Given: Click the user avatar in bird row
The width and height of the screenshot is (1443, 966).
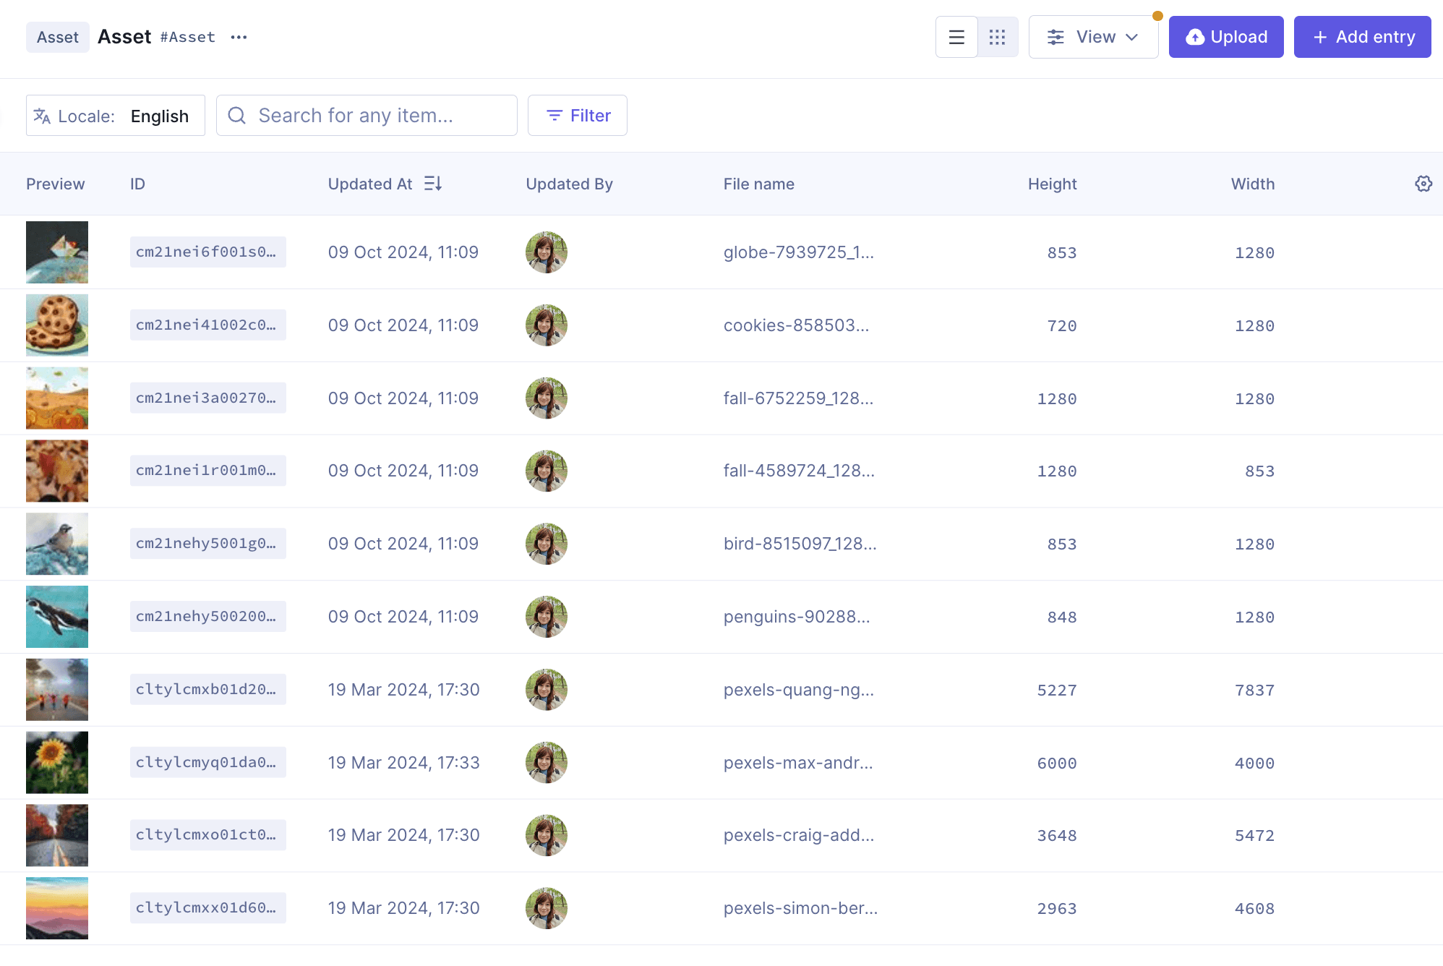Looking at the screenshot, I should [546, 544].
